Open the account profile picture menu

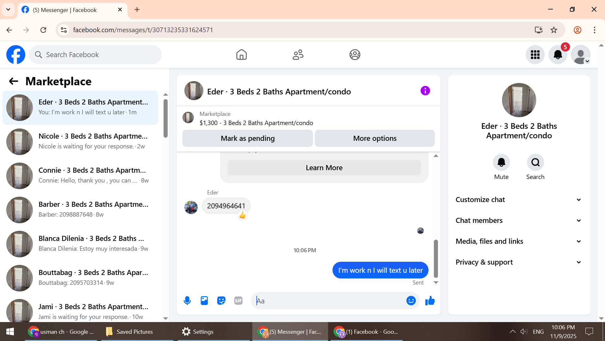tap(581, 55)
